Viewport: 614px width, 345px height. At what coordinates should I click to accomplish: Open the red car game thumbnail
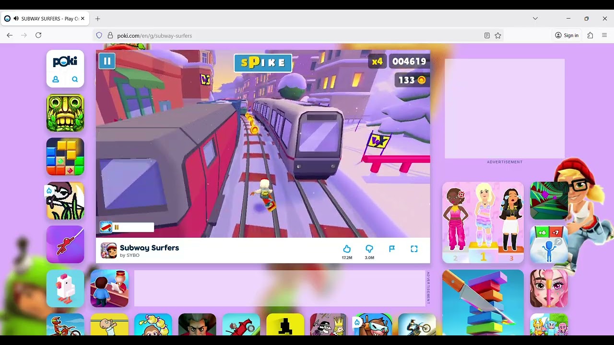(241, 325)
